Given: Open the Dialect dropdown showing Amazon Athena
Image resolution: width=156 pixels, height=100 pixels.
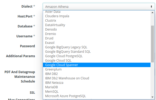Looking at the screenshot, I should point(99,7).
